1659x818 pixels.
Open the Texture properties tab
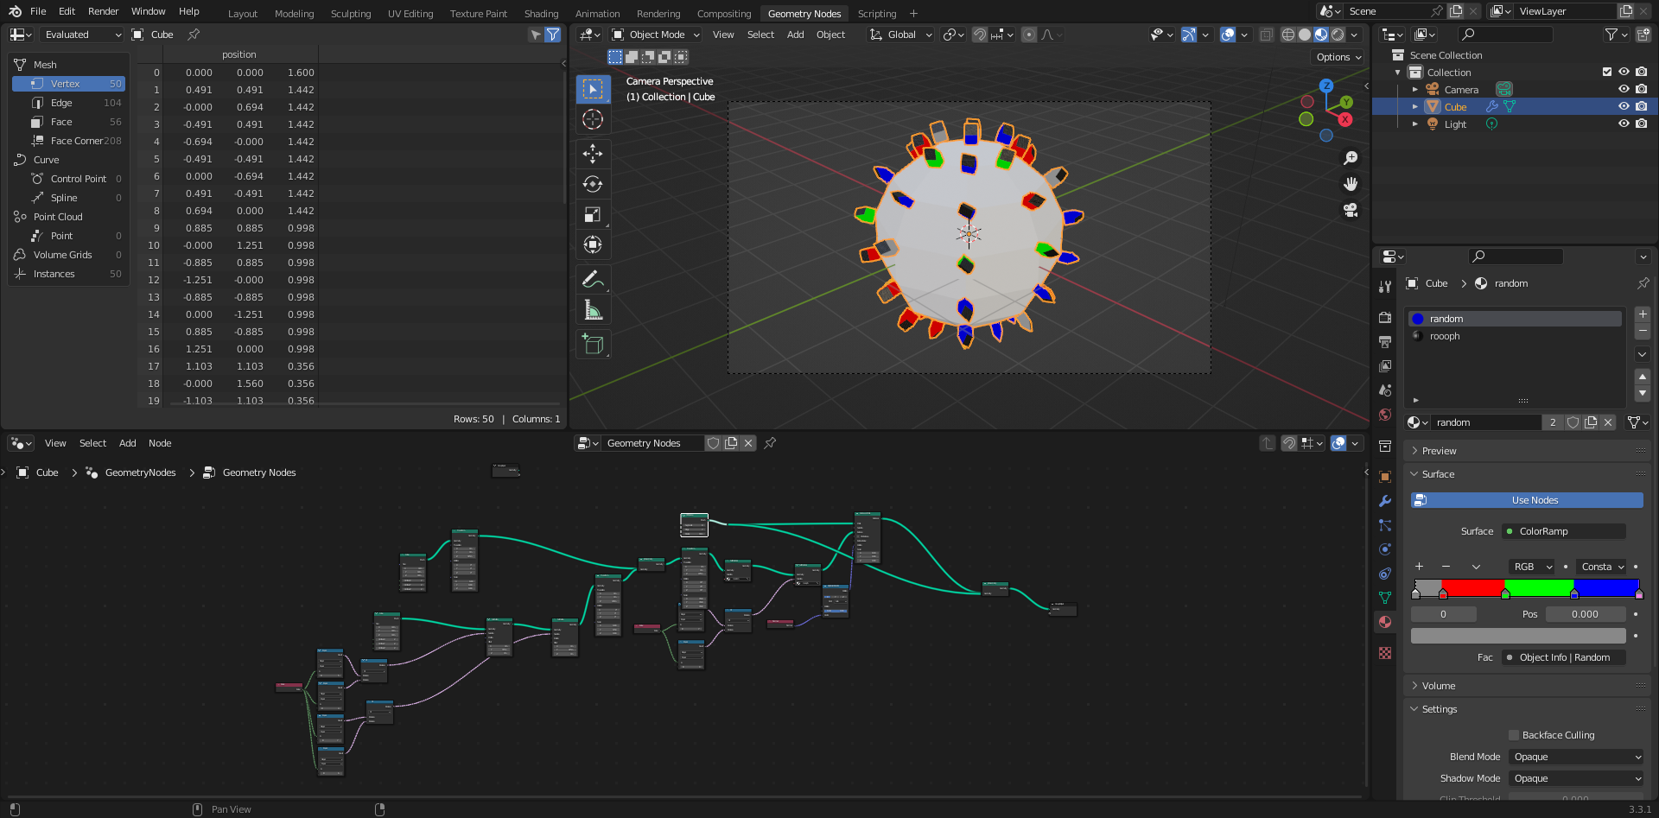(1385, 653)
